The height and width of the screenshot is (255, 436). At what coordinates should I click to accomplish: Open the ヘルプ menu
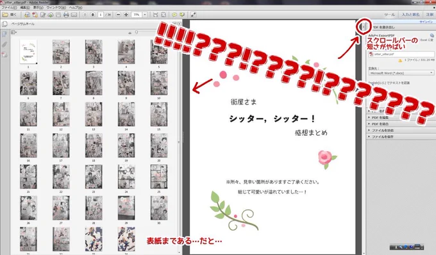click(76, 8)
